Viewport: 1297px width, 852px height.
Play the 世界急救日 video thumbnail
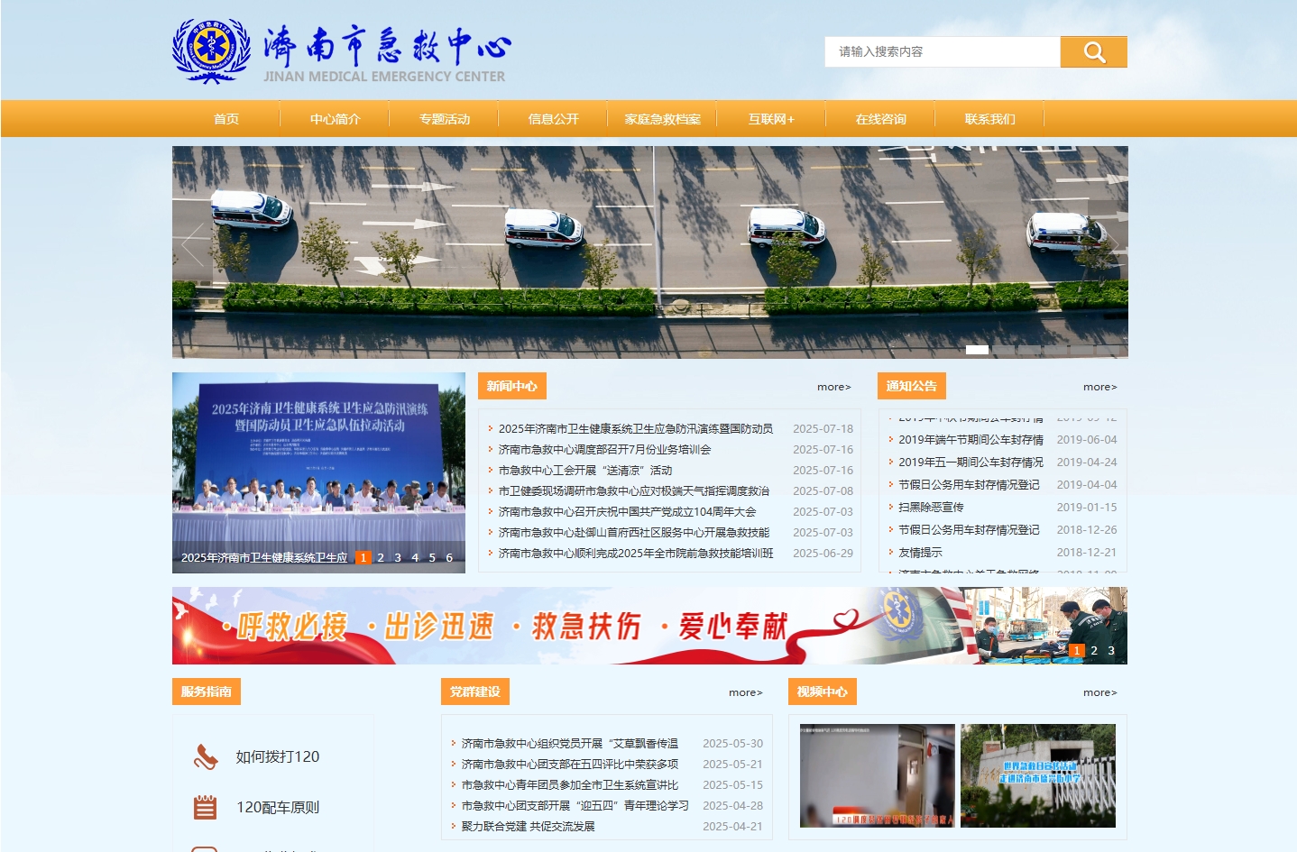(1037, 775)
